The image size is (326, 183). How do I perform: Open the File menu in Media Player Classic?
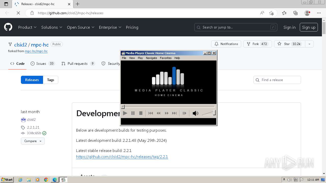(x=124, y=58)
